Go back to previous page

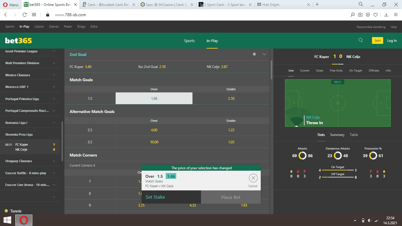pyautogui.click(x=6, y=15)
